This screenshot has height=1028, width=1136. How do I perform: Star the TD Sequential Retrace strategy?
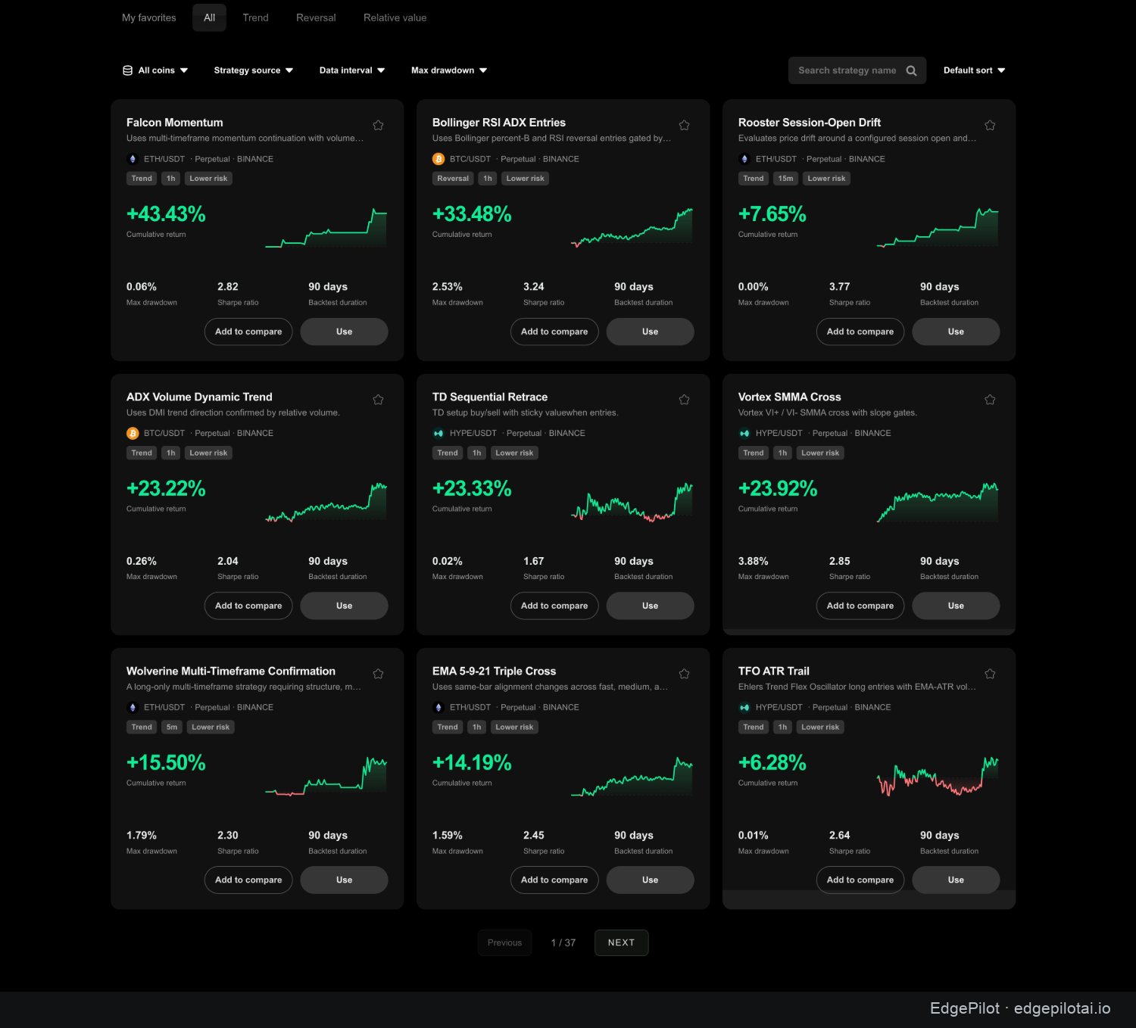tap(684, 399)
